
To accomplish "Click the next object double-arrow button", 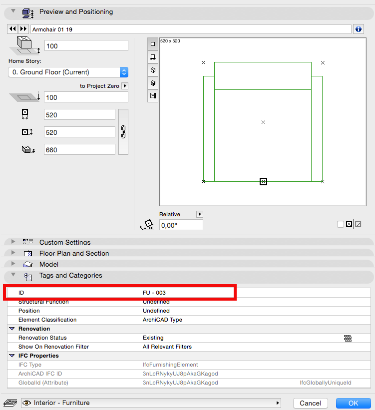I will coord(23,29).
